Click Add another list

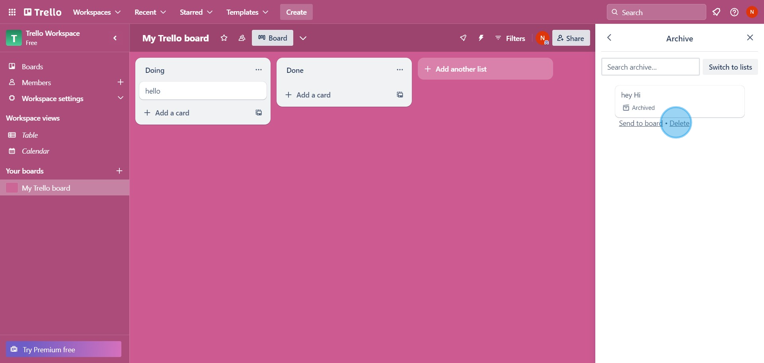click(485, 69)
